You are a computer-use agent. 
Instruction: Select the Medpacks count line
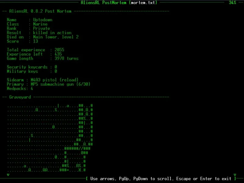[x=20, y=88]
